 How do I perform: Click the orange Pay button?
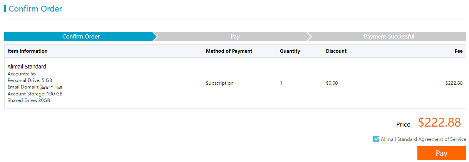click(441, 153)
